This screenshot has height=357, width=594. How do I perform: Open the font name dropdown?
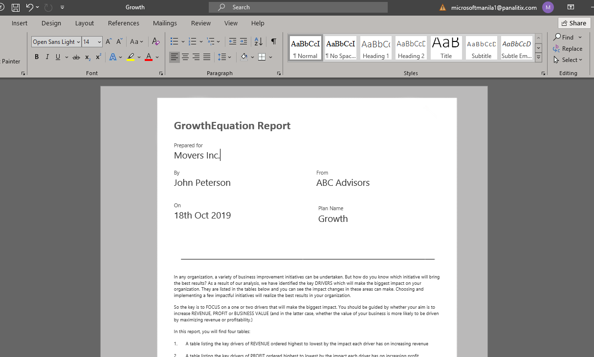78,42
